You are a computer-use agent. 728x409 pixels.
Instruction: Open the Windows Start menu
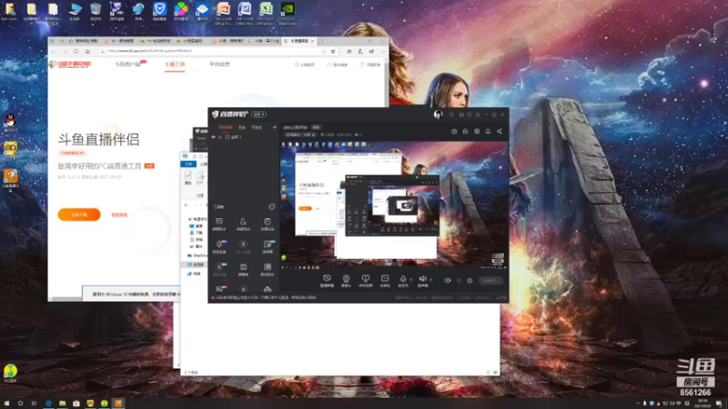tap(6, 404)
